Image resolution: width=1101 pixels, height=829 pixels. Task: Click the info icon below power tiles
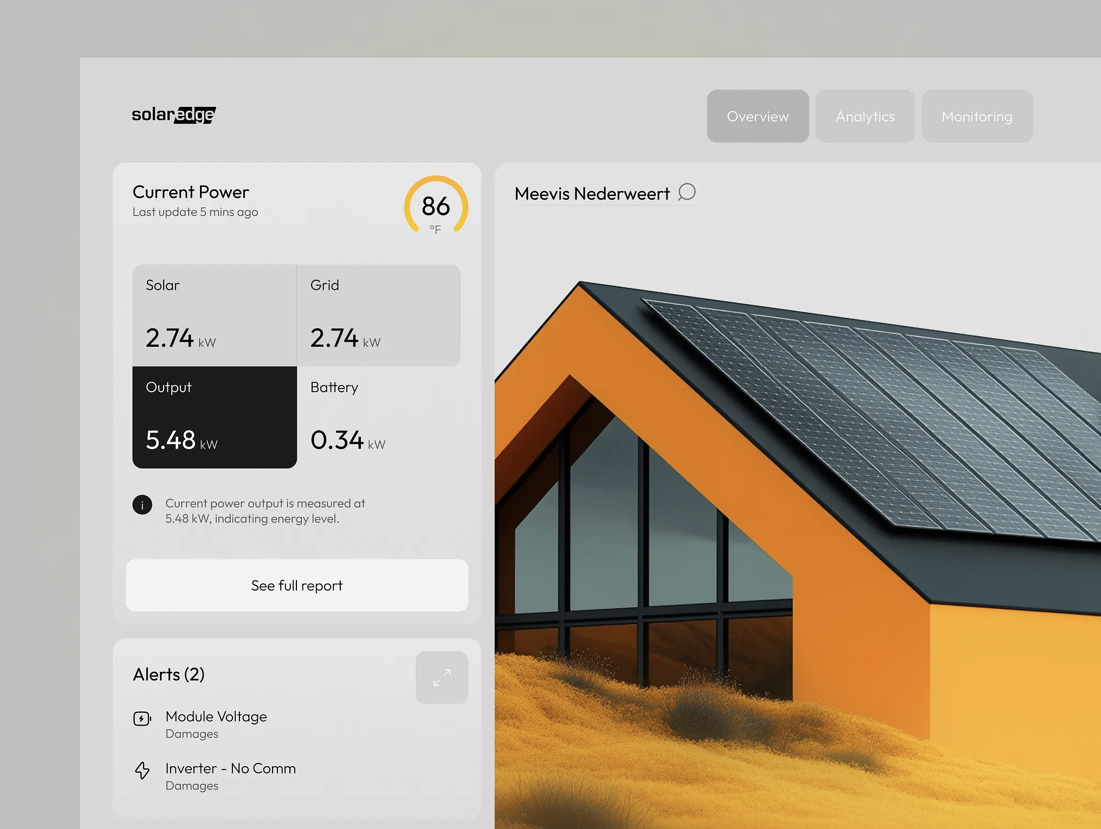click(x=142, y=505)
